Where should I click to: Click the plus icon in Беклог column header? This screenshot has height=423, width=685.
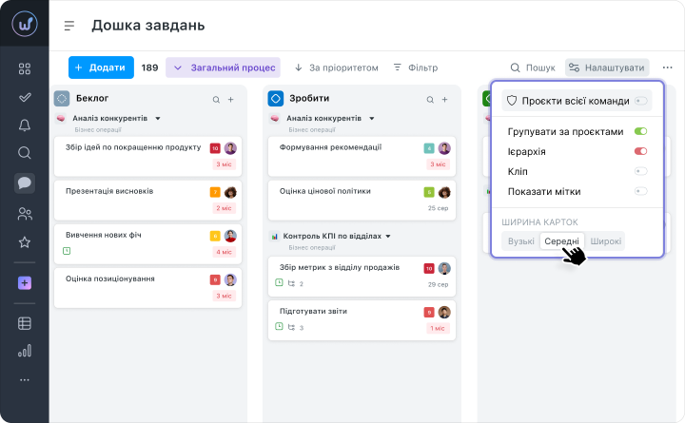coord(230,99)
